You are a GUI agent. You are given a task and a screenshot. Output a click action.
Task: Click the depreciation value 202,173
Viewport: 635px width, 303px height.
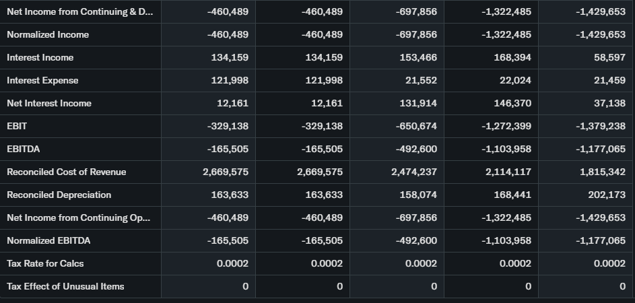[x=607, y=195]
